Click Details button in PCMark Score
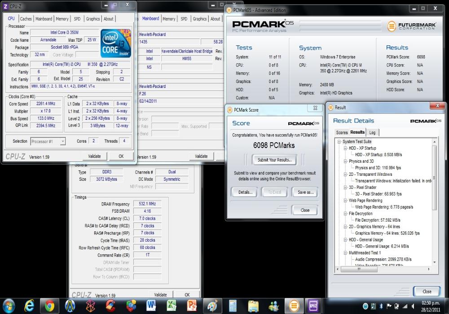The width and height of the screenshot is (449, 314). tap(246, 192)
